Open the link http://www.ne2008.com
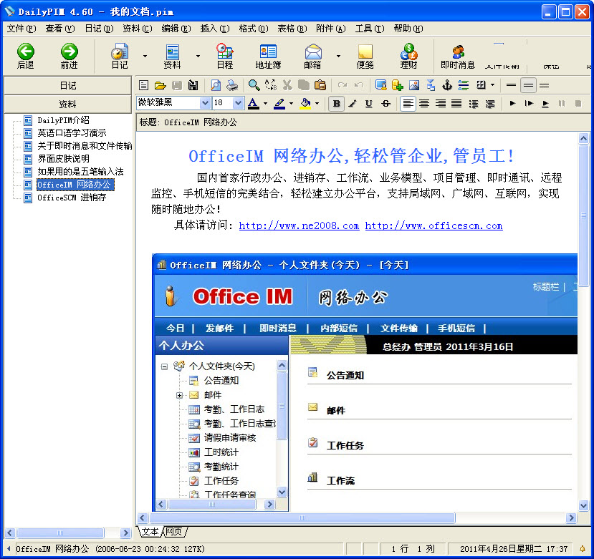The image size is (594, 559). [299, 226]
